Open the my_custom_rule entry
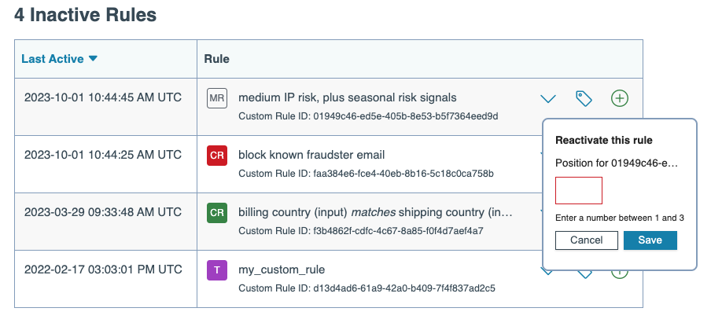The image size is (711, 319). (281, 269)
